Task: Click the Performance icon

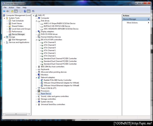Action: 10,31
